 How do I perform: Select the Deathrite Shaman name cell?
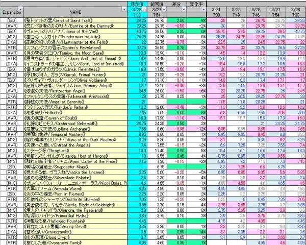(75, 200)
